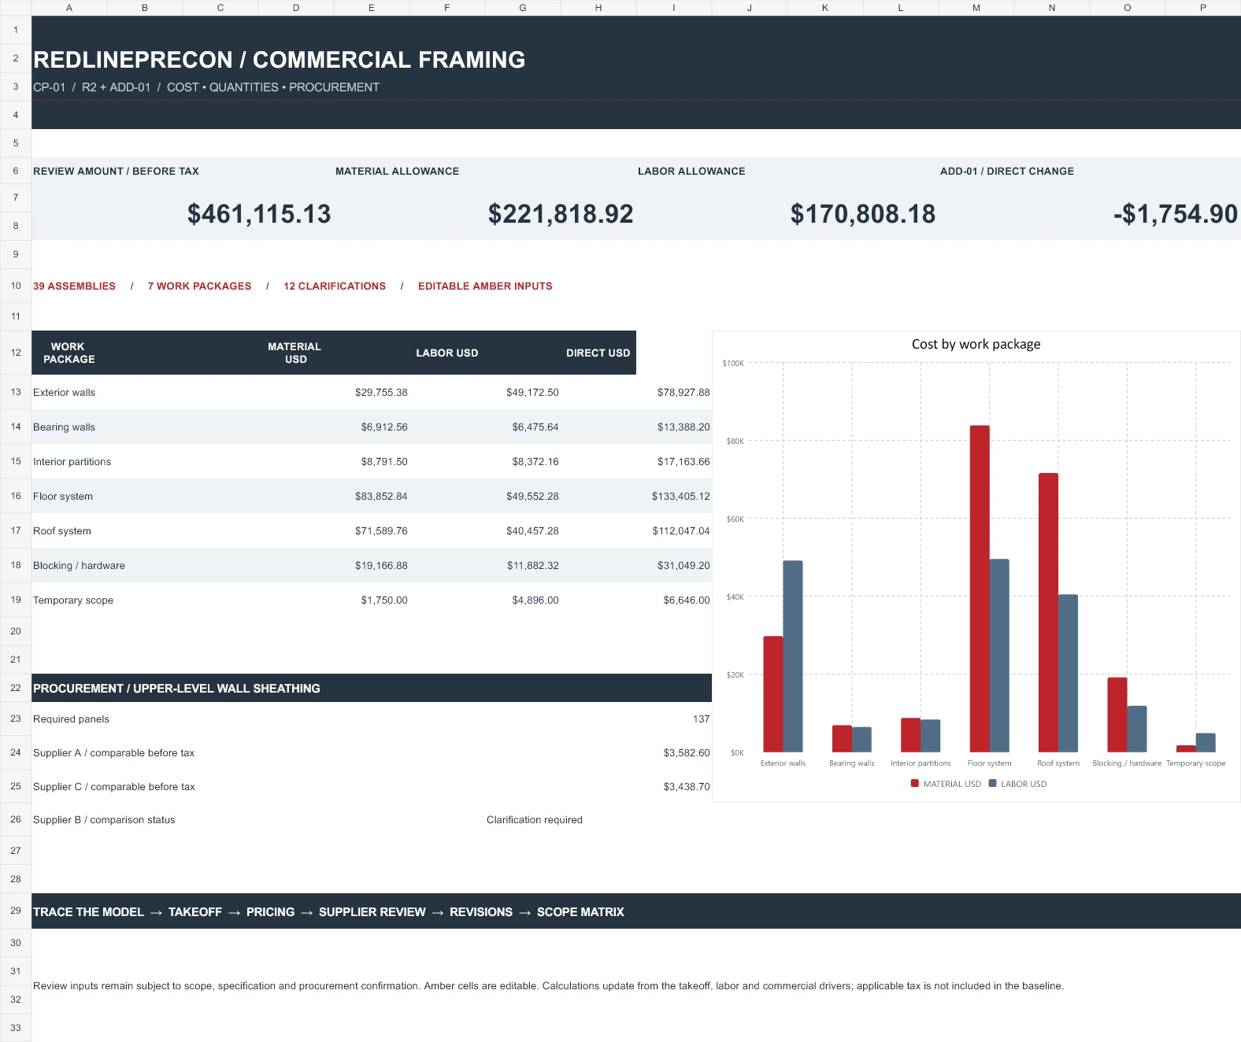Screen dimensions: 1241x1042
Task: Select row header 13
Action: click(x=16, y=392)
